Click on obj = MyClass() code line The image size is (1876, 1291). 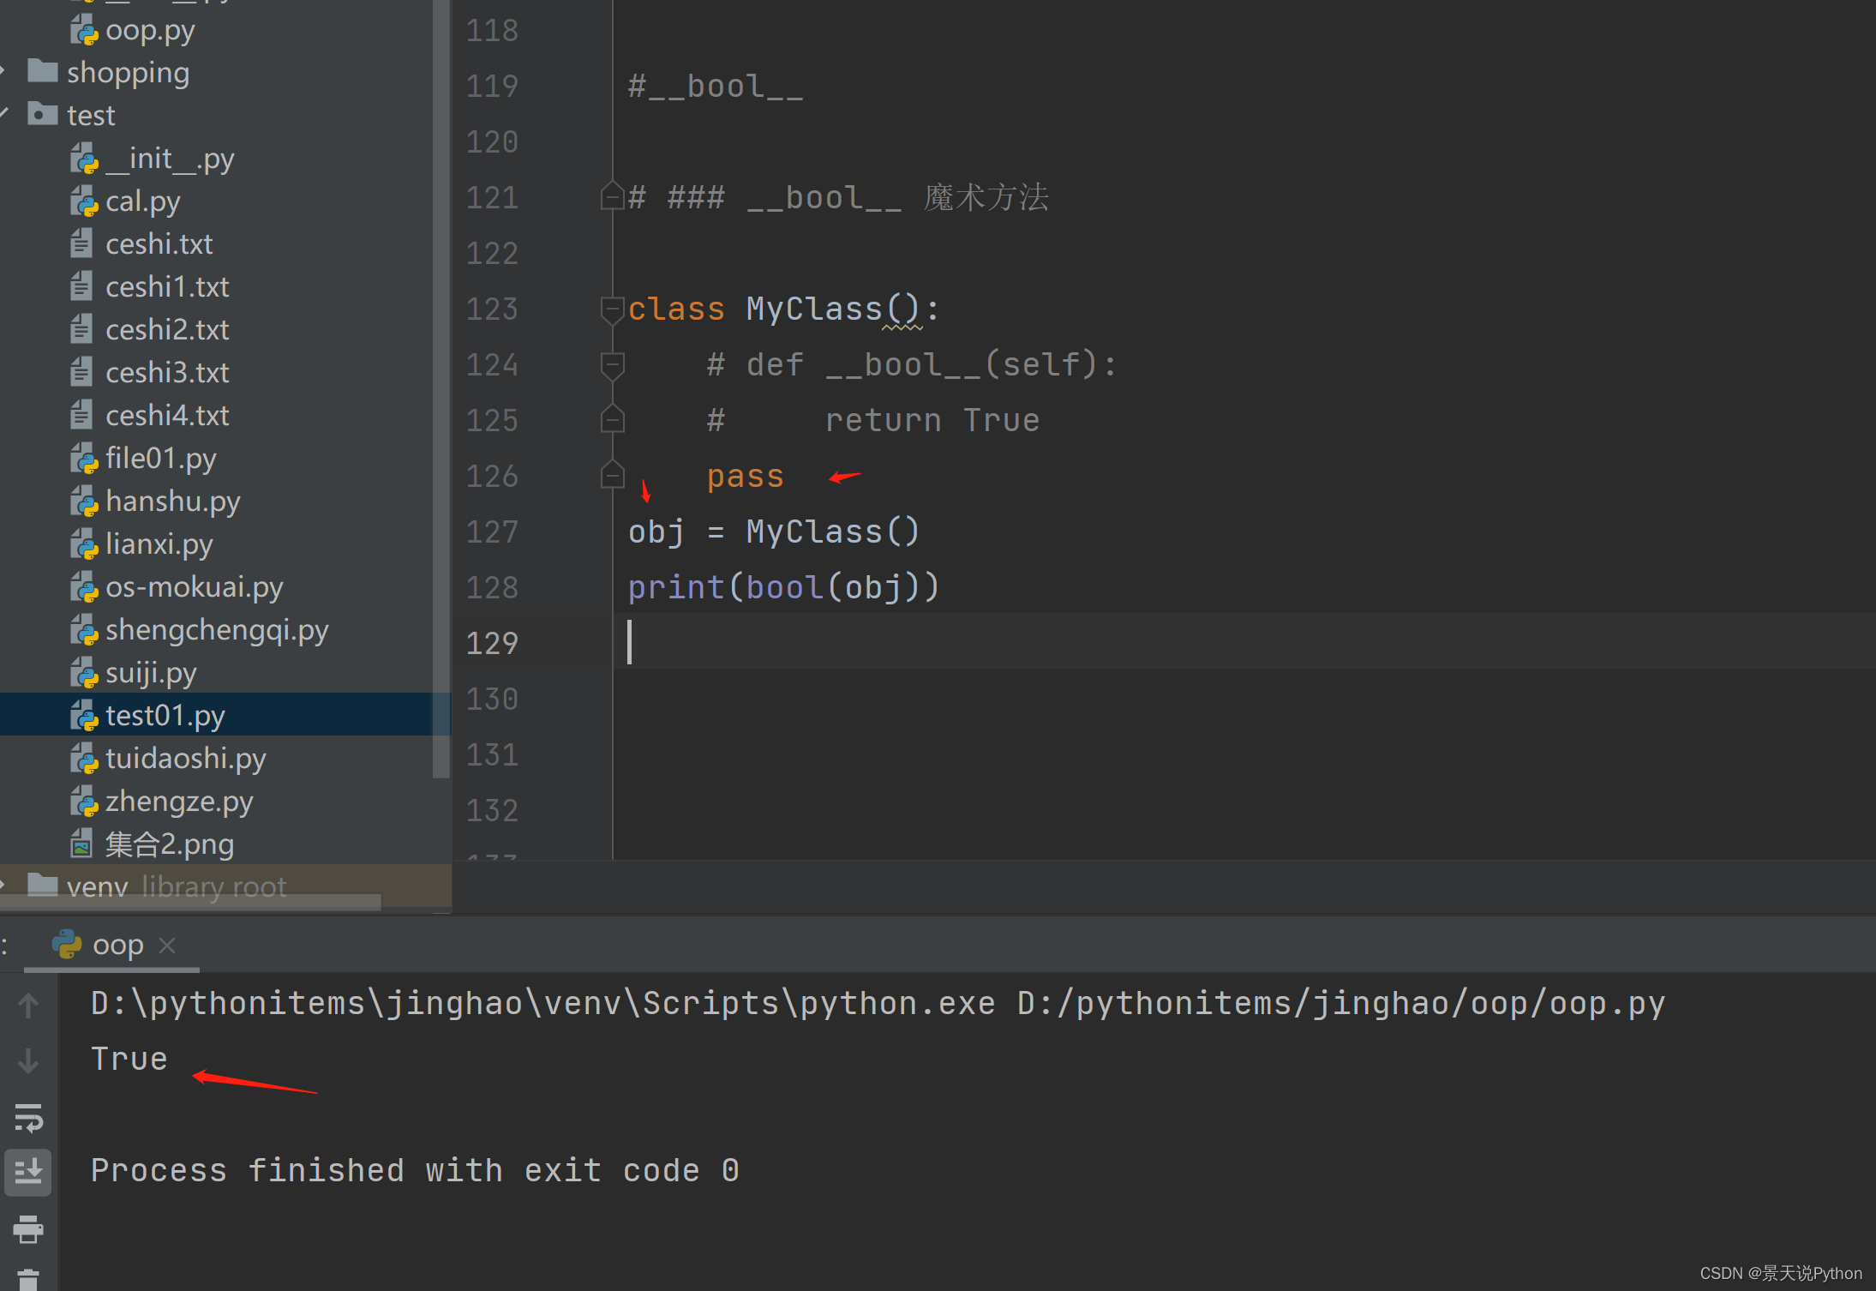pyautogui.click(x=774, y=532)
